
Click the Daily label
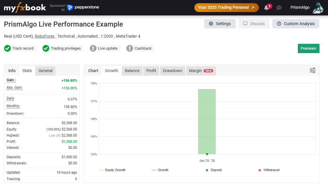[x=11, y=98]
